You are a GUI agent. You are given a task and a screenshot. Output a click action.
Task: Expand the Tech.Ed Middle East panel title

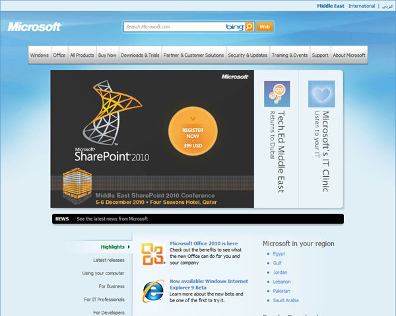coord(281,152)
